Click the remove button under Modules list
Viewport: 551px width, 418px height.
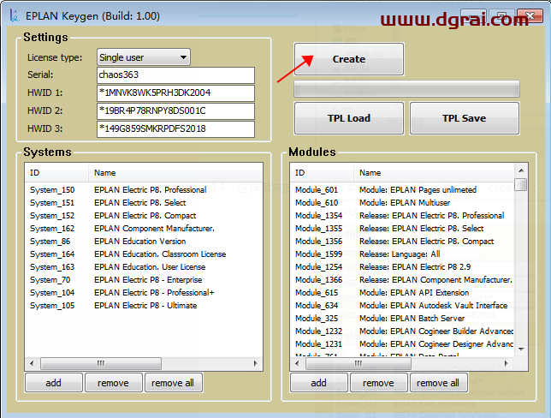pyautogui.click(x=378, y=383)
